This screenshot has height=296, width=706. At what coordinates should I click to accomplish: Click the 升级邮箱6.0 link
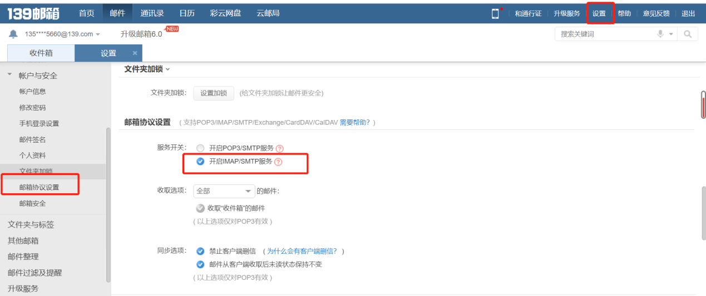tap(141, 34)
